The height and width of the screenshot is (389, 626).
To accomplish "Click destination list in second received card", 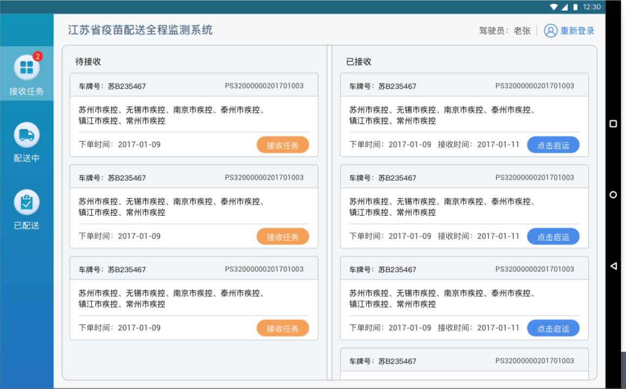I will point(443,207).
